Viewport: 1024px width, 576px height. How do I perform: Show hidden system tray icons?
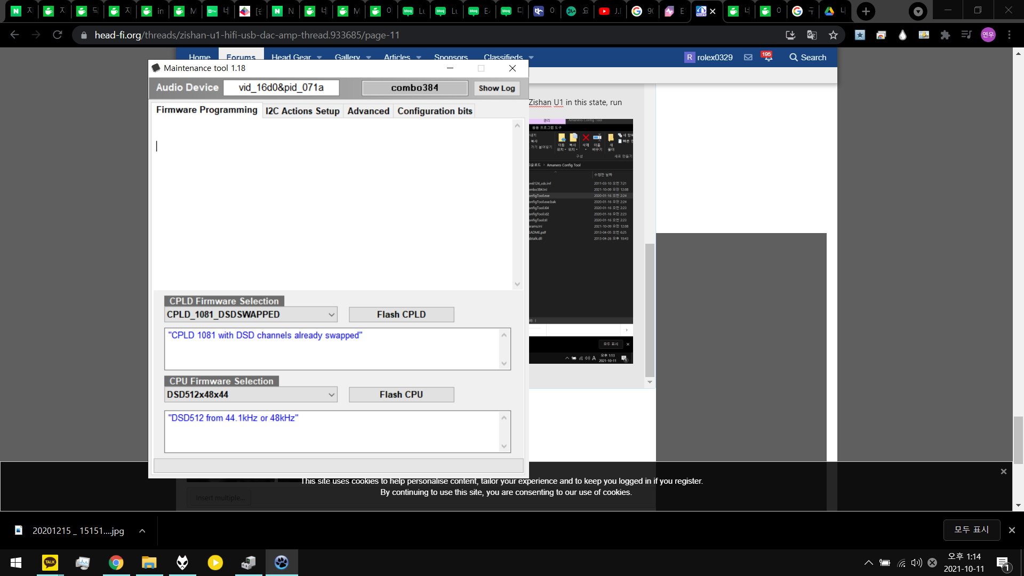[x=868, y=563]
